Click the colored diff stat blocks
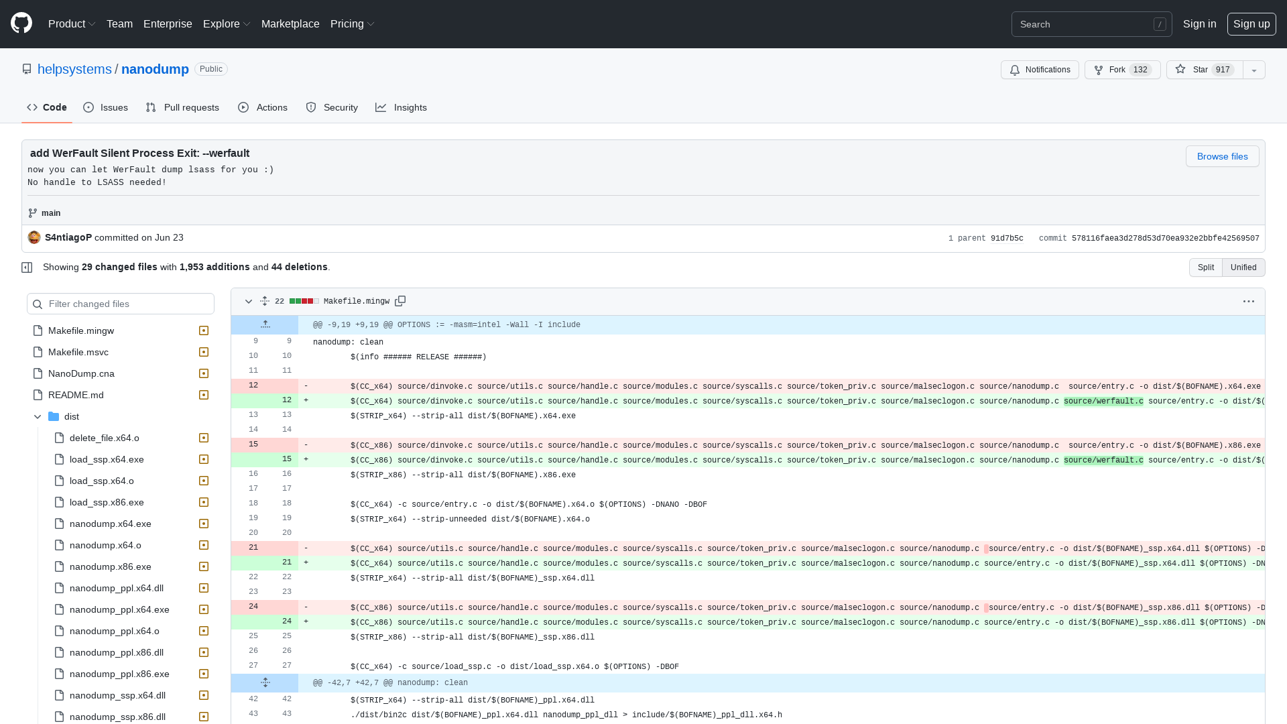This screenshot has width=1287, height=724. (x=304, y=301)
